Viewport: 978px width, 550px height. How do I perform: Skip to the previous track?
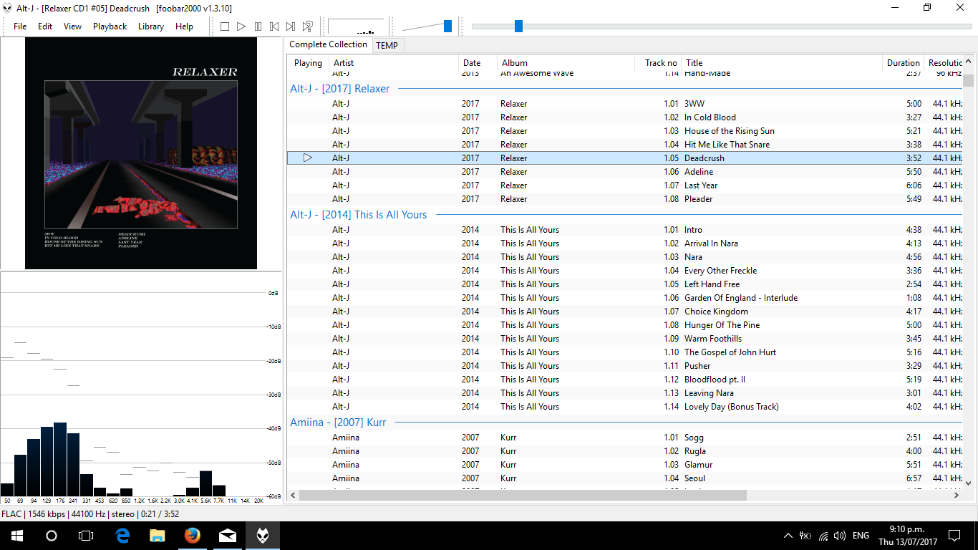click(x=274, y=26)
